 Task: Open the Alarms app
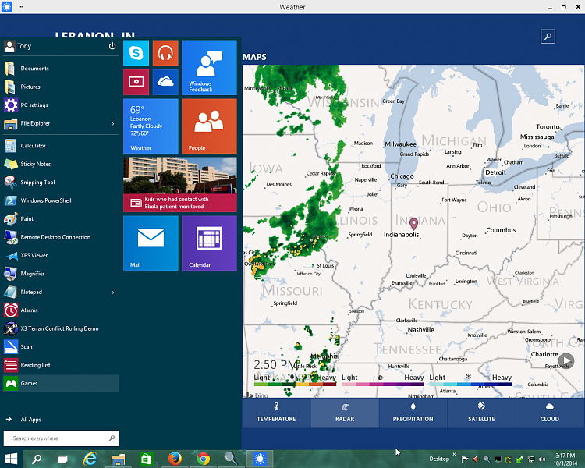click(61, 310)
